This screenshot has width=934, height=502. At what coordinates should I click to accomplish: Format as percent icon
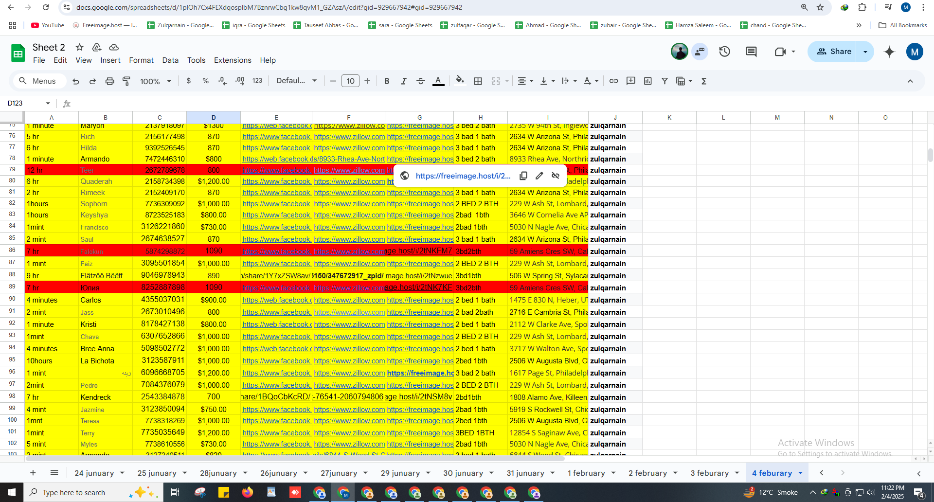coord(206,81)
